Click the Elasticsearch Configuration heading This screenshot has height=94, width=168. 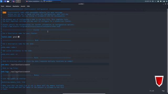tap(36, 9)
